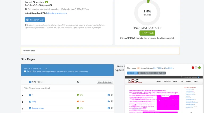The image size is (204, 113).
Task: Click the Check Broken Only button
Action: pyautogui.click(x=105, y=82)
